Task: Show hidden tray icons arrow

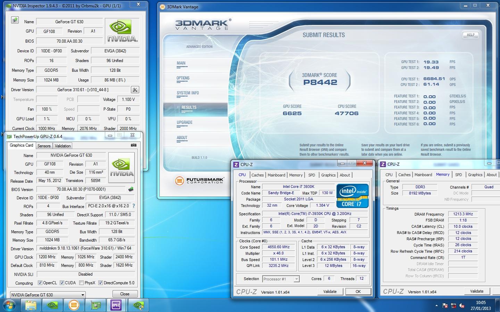Action: pyautogui.click(x=436, y=306)
